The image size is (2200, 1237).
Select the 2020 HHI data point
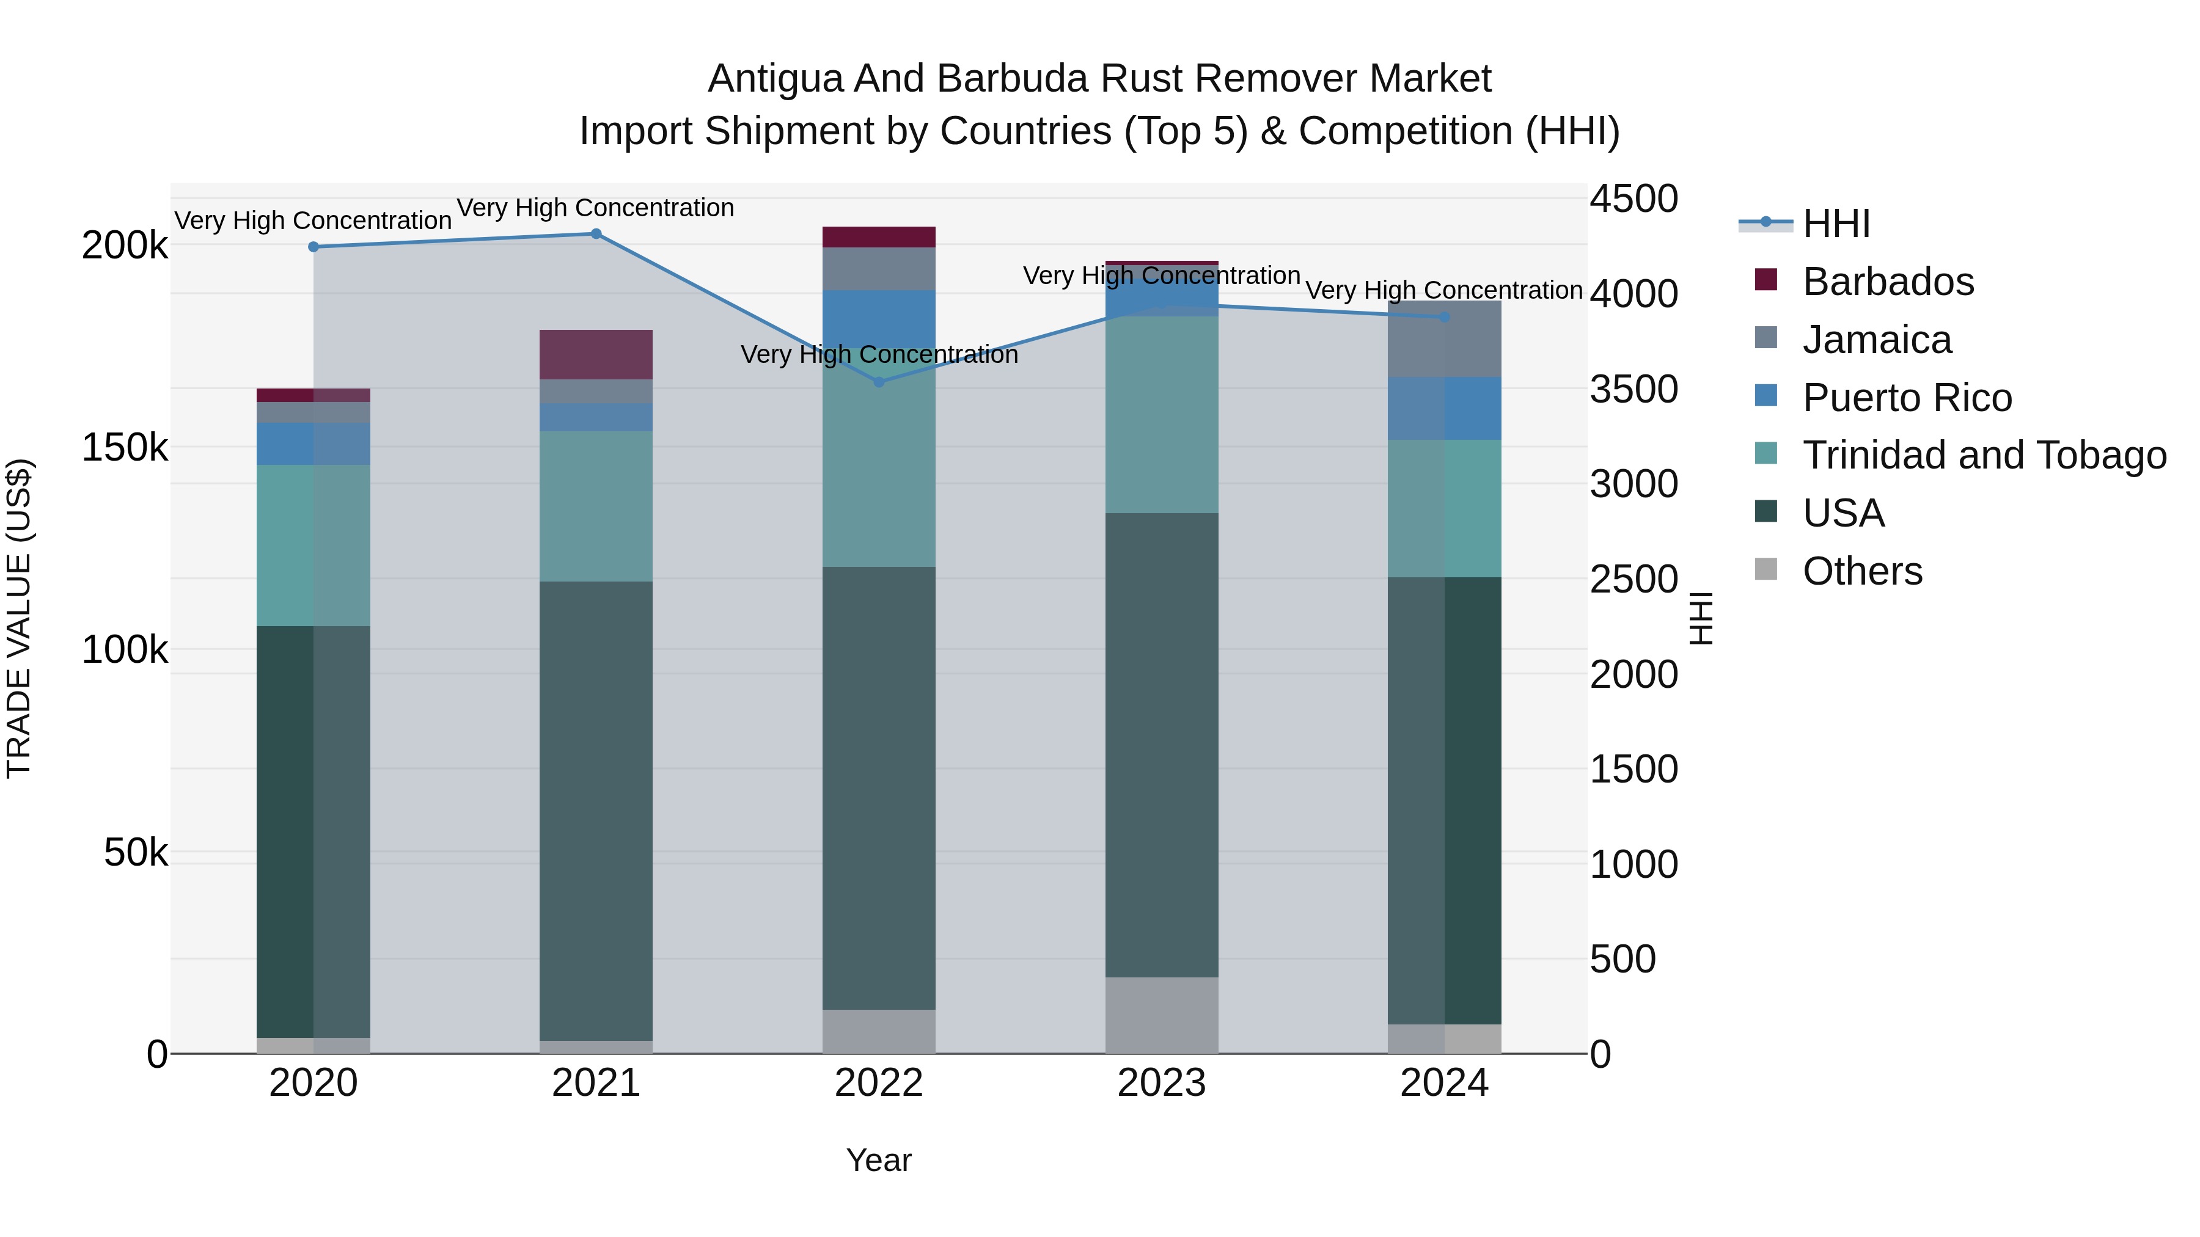pyautogui.click(x=313, y=247)
